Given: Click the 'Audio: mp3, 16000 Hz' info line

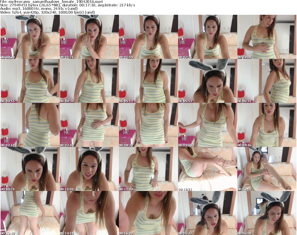Looking at the screenshot, I should coord(39,9).
